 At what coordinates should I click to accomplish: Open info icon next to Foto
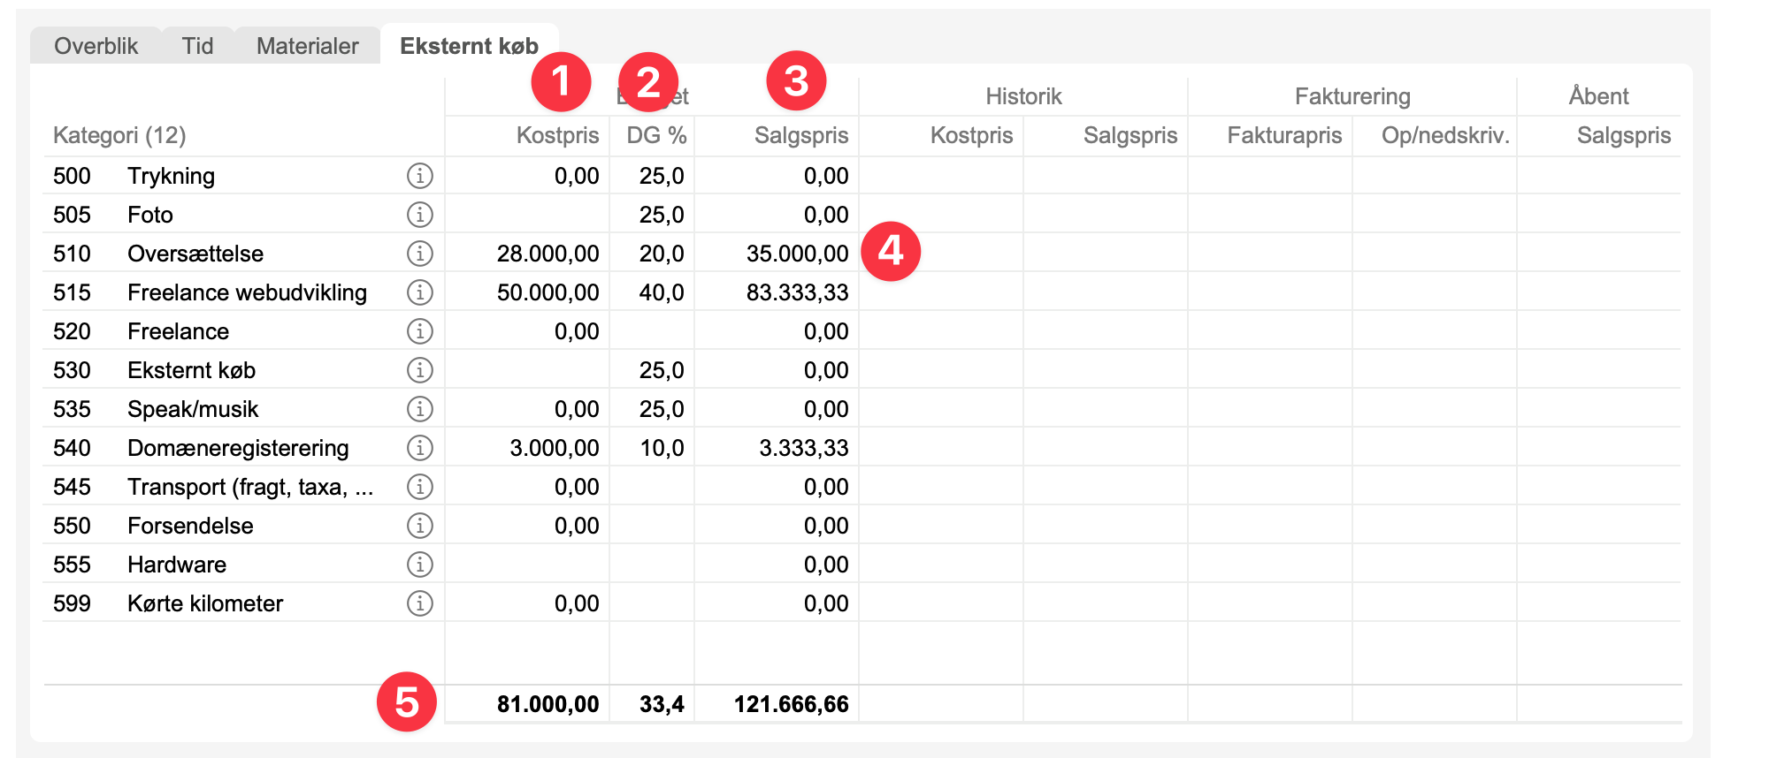419,215
